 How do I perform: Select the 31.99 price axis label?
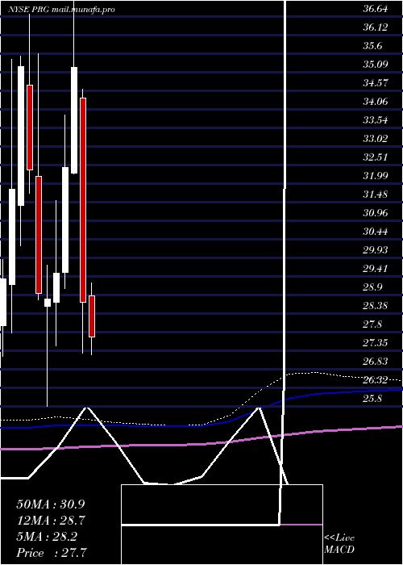pyautogui.click(x=376, y=175)
